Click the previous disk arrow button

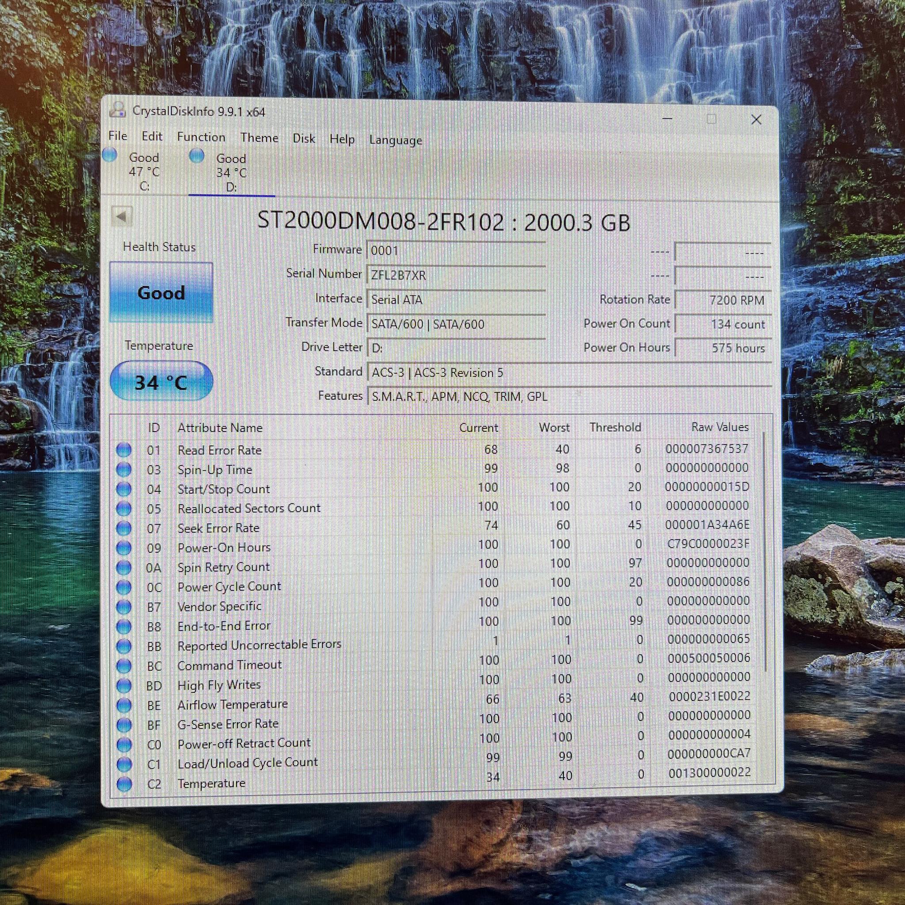(122, 217)
